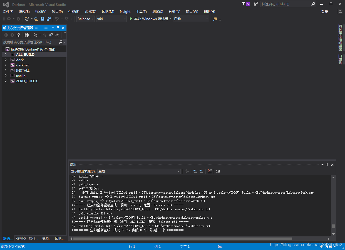Viewport: 345px width, 250px height.
Task: Click the account avatar icon
Action: point(340,12)
